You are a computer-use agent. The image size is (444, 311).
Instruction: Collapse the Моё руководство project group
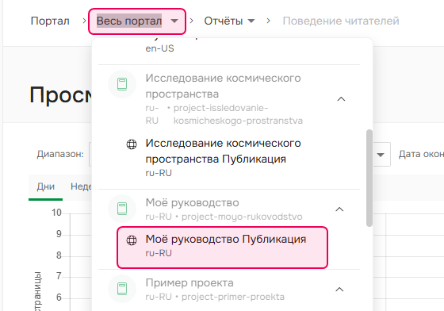[x=339, y=209]
